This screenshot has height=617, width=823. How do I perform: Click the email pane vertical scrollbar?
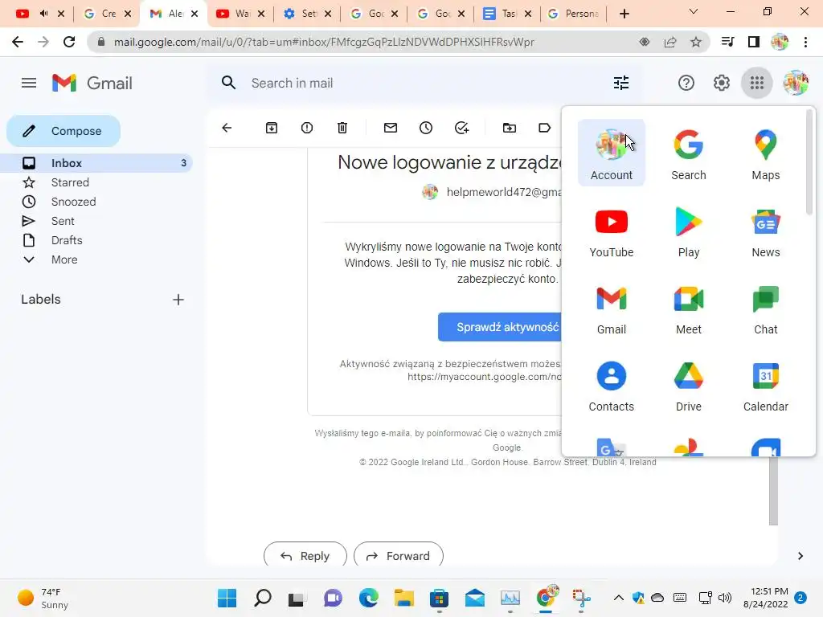[x=773, y=490]
